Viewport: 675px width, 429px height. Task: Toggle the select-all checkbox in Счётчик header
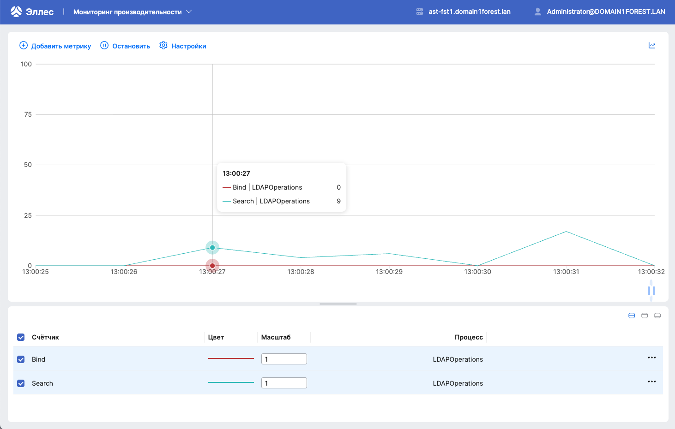(20, 337)
